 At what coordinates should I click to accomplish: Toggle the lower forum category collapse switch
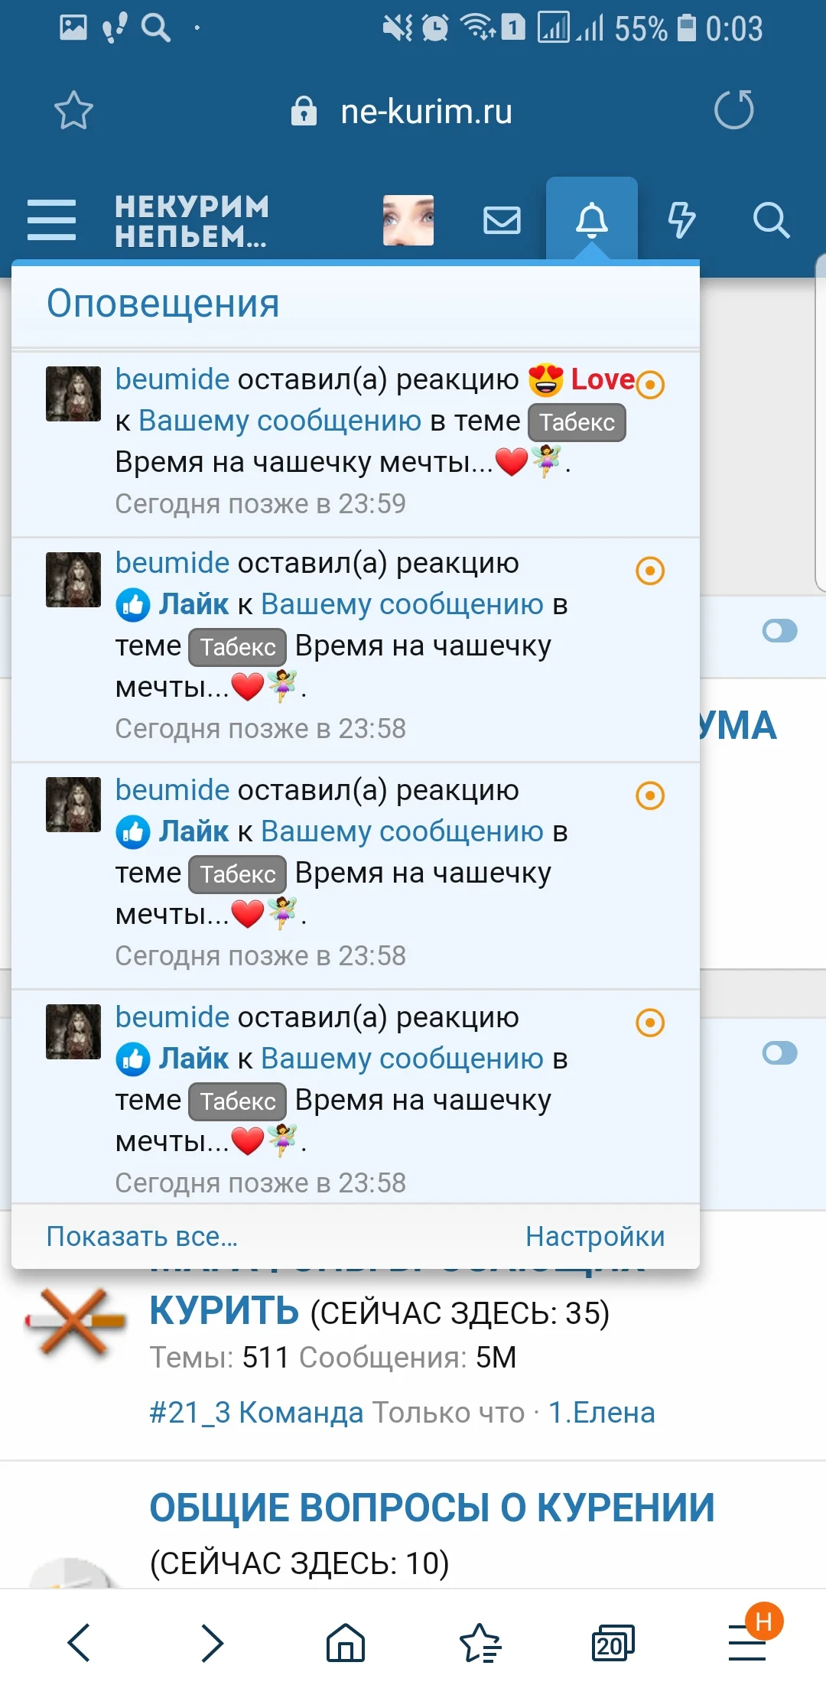[x=779, y=1053]
